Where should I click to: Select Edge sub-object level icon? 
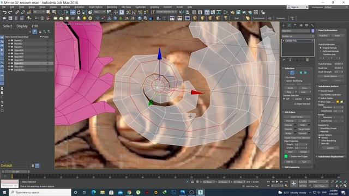pyautogui.click(x=292, y=72)
